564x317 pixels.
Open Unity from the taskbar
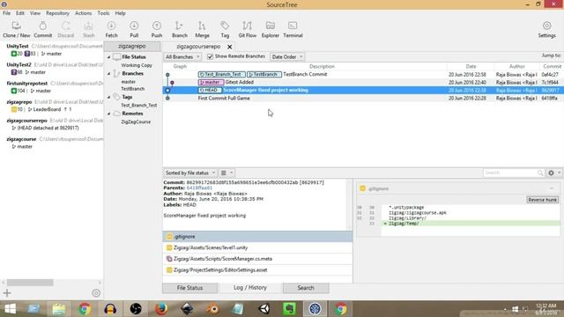click(264, 309)
